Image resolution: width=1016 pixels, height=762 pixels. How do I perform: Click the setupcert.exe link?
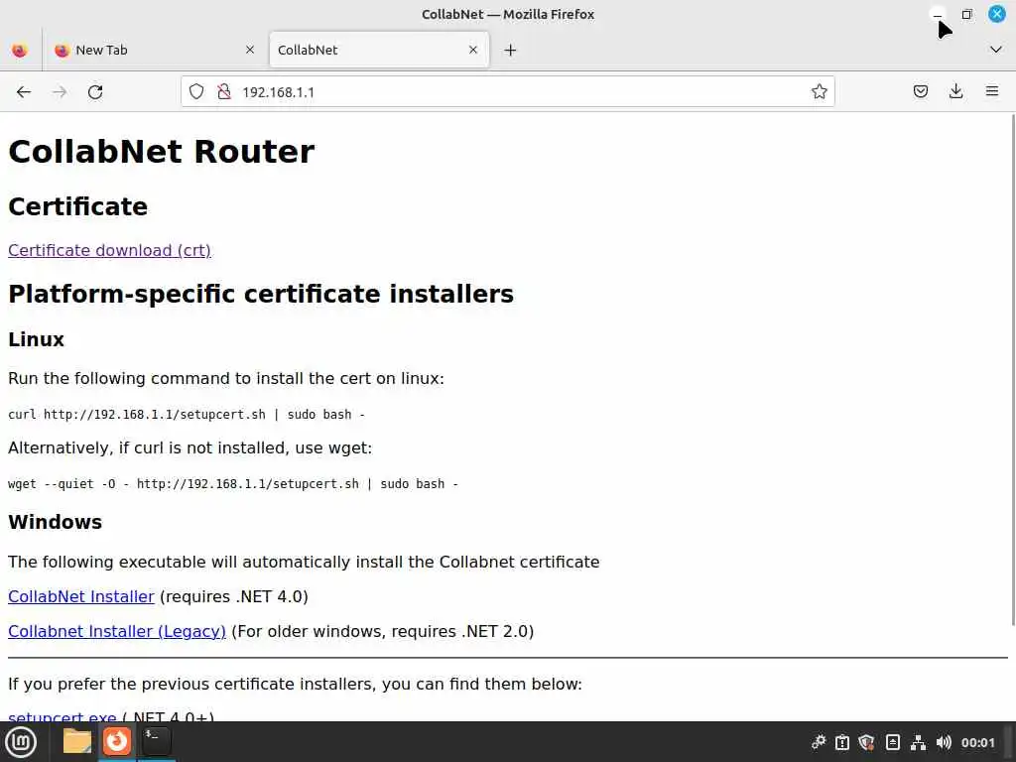[x=63, y=716]
